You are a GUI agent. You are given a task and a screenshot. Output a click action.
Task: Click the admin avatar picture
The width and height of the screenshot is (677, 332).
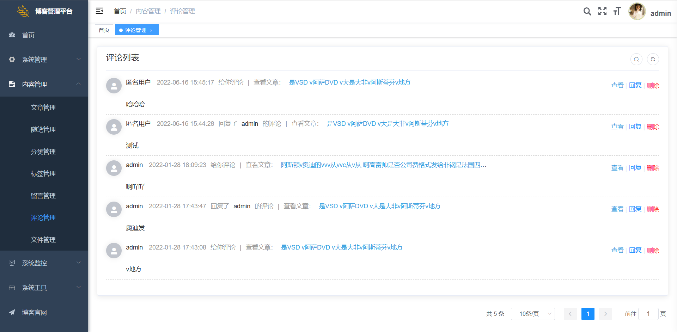click(x=637, y=12)
